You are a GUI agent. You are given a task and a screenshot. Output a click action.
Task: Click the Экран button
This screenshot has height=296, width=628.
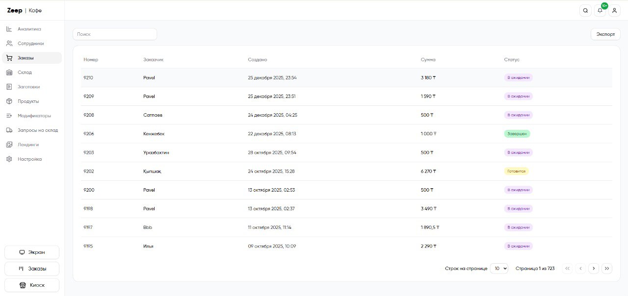click(x=32, y=252)
